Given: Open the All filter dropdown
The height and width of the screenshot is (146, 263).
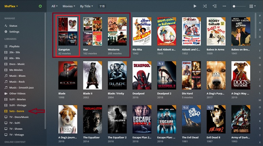Looking at the screenshot, I should (55, 6).
